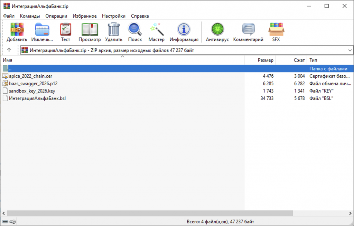Expand the archive path dropdown arrow
The height and width of the screenshot is (226, 354).
350,50
